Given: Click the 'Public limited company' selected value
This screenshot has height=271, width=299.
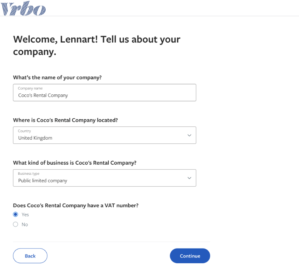Looking at the screenshot, I should pyautogui.click(x=43, y=181).
